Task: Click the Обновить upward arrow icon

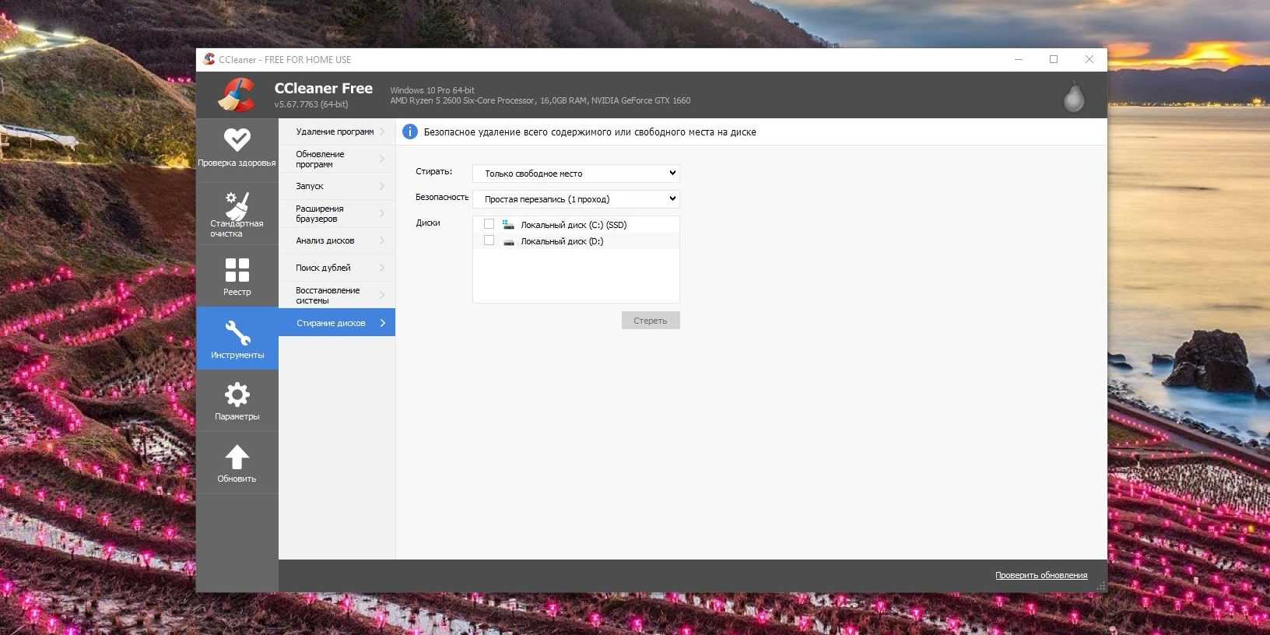Action: point(237,458)
